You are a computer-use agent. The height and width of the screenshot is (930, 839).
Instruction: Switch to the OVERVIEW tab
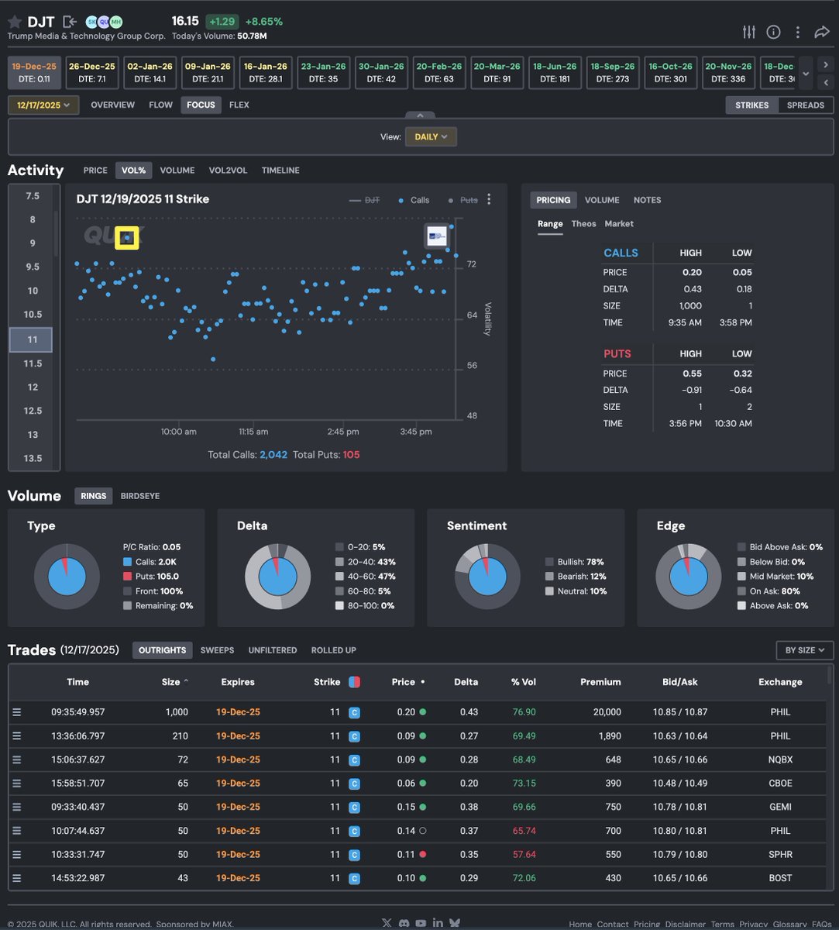(112, 105)
